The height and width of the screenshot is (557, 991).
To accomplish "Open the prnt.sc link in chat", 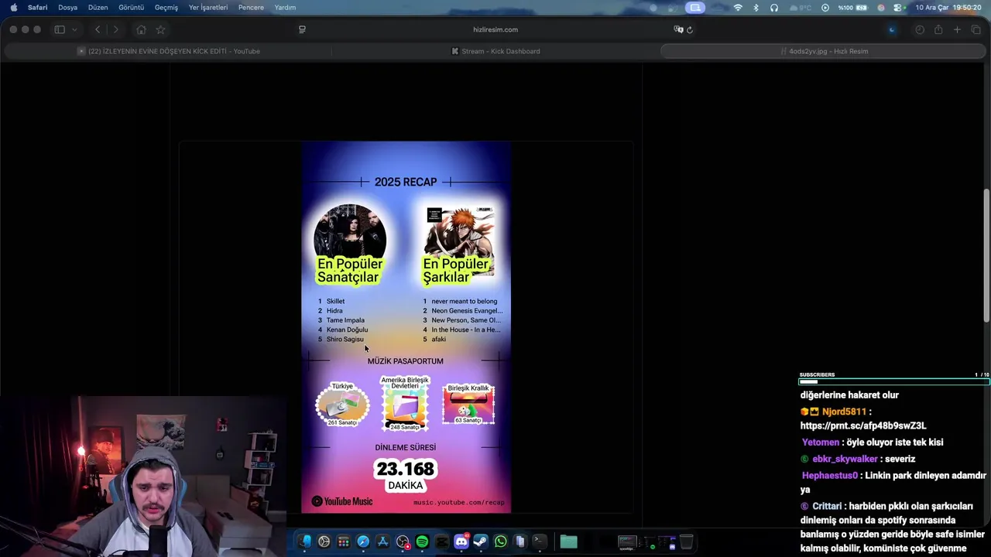I will [x=863, y=425].
